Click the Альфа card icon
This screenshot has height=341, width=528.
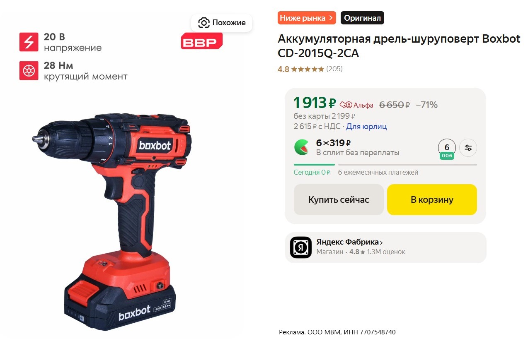click(346, 105)
